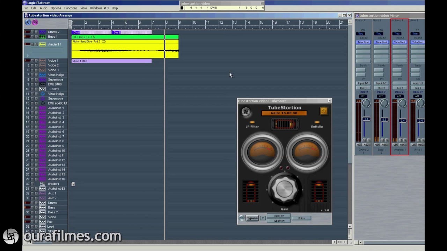Click the large Gain knob

285,190
